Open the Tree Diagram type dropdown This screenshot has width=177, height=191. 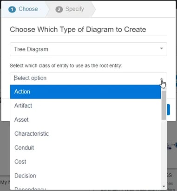(88, 49)
